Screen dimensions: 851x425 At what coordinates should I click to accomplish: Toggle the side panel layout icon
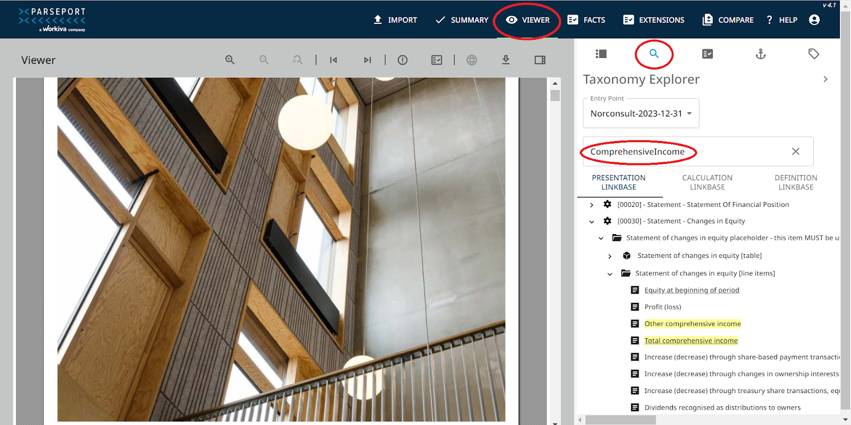(x=540, y=60)
